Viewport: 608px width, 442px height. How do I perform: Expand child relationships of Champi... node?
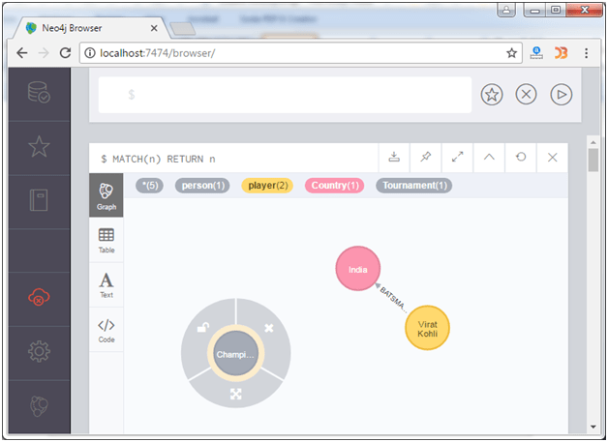click(236, 394)
